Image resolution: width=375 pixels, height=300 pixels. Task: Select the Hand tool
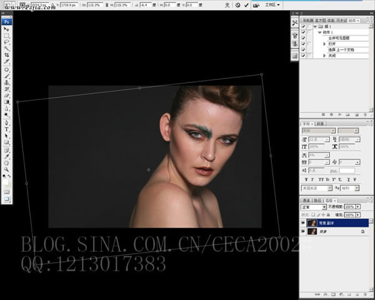(x=6, y=163)
